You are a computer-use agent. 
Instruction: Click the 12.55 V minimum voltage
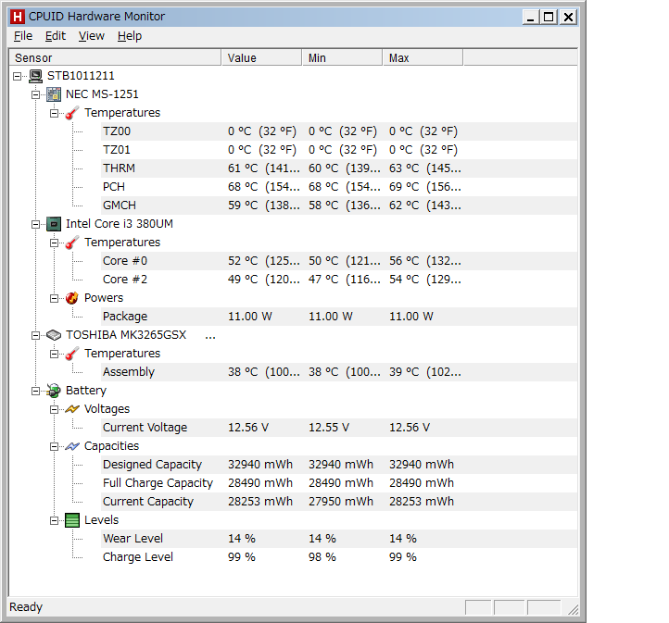tap(329, 428)
